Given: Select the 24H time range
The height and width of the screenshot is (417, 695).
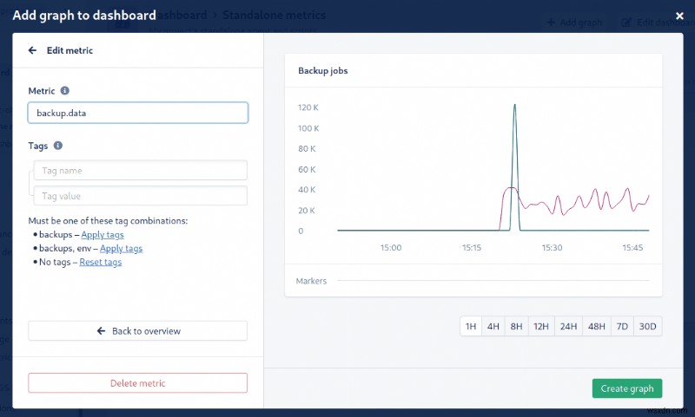Looking at the screenshot, I should point(568,326).
